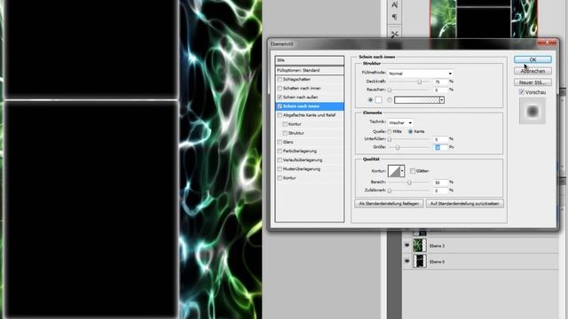Cancel dialog with Abbrechen button

click(532, 71)
